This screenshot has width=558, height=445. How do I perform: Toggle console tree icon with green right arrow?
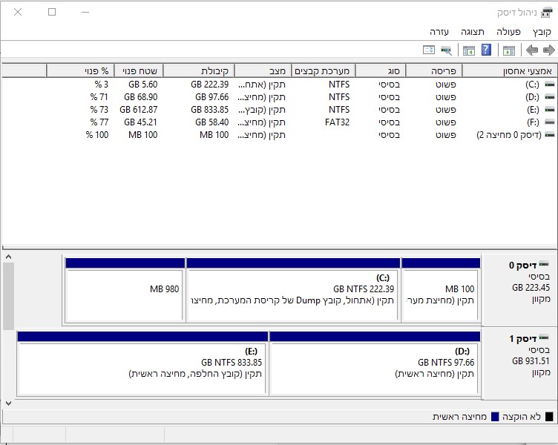(509, 50)
